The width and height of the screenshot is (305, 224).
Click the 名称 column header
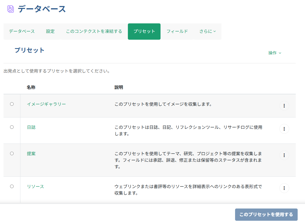pos(30,88)
